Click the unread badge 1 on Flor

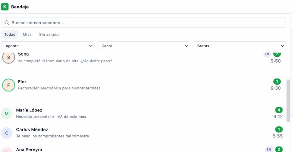277,81
